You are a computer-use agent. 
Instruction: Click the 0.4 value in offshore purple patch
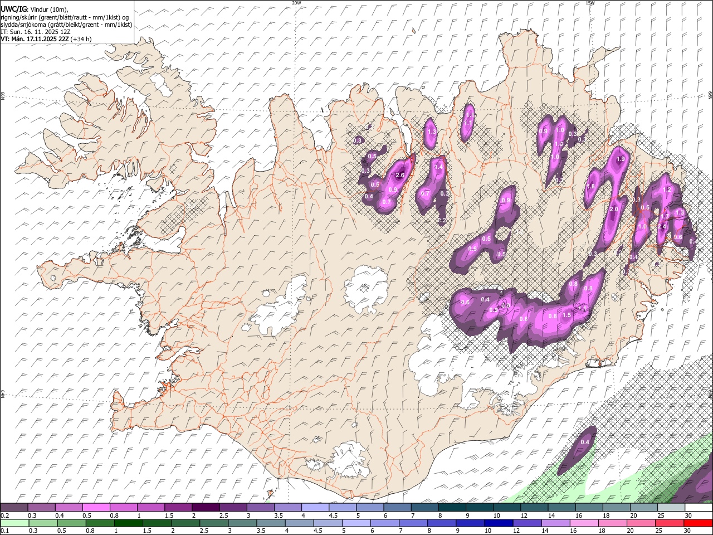(585, 442)
